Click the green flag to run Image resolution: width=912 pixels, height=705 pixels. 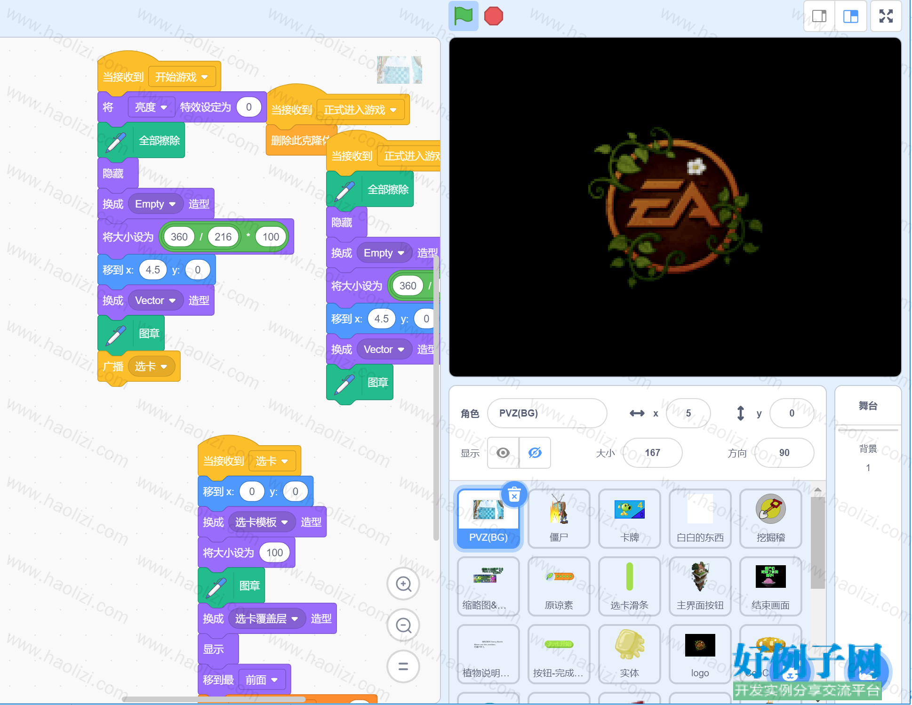click(x=463, y=16)
